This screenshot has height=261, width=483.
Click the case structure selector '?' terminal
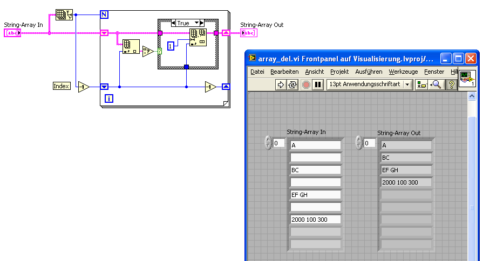coord(160,51)
